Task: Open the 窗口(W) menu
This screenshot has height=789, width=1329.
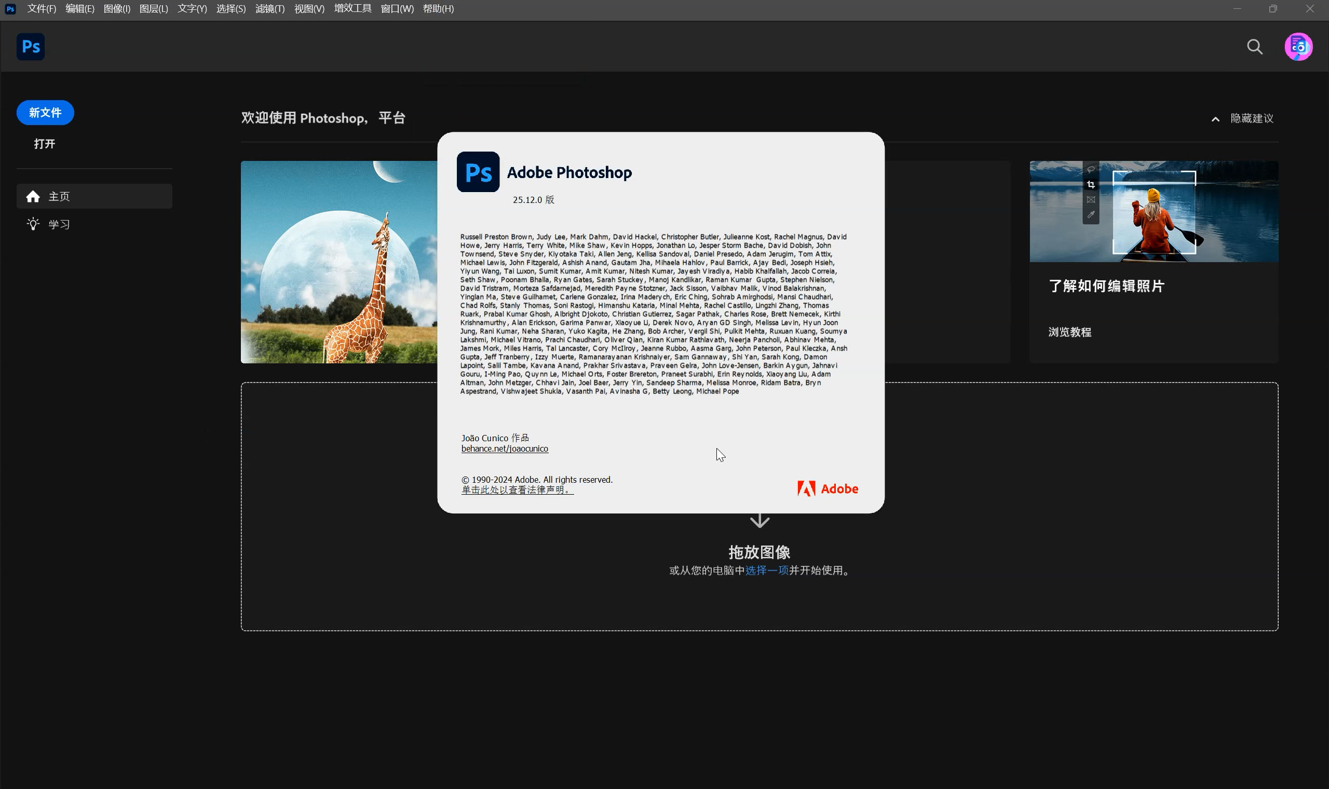Action: (397, 8)
